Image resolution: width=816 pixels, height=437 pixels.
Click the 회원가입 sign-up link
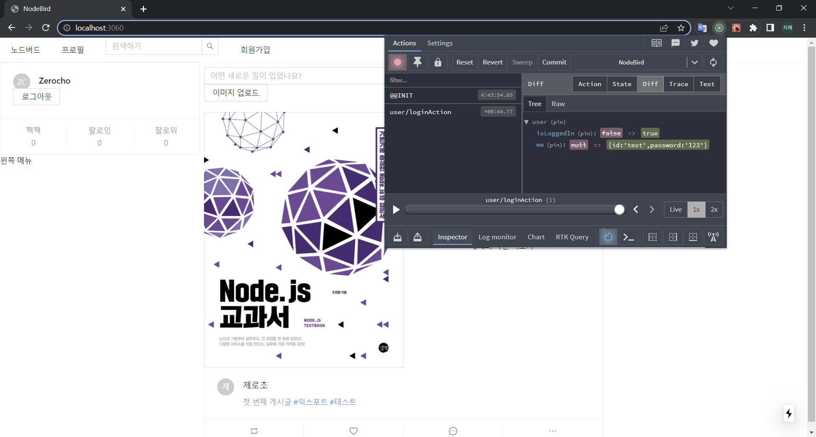255,50
